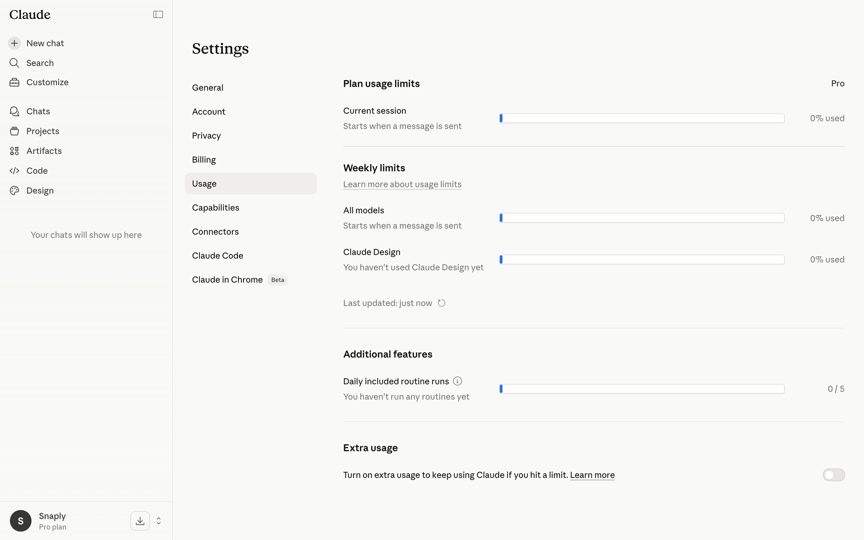This screenshot has width=864, height=540.
Task: Start a New chat
Action: [45, 43]
